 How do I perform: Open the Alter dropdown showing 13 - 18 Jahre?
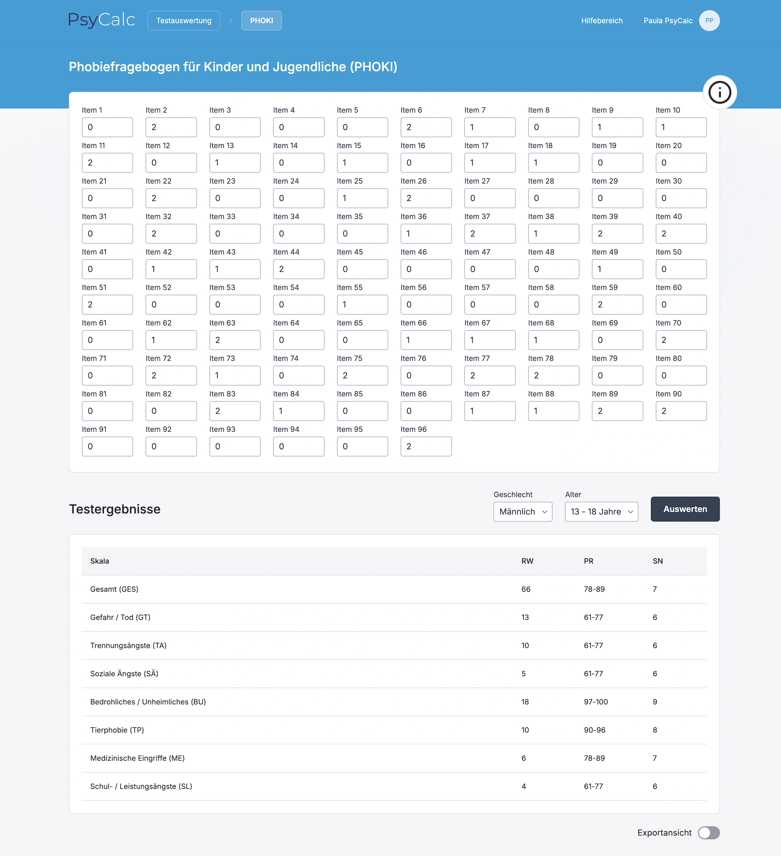601,512
